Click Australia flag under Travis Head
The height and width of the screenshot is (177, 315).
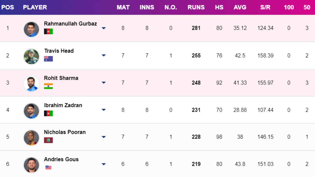click(x=48, y=59)
